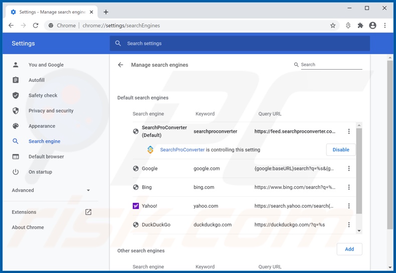Open the profile avatar menu
Screen dimensions: 396x273
point(372,26)
